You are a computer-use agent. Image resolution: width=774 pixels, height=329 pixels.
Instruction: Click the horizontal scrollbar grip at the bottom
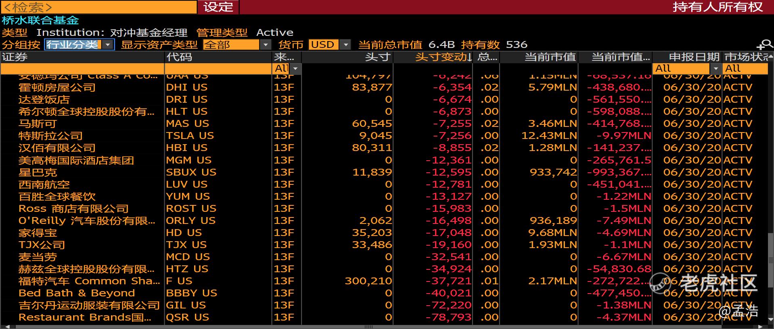pyautogui.click(x=369, y=327)
